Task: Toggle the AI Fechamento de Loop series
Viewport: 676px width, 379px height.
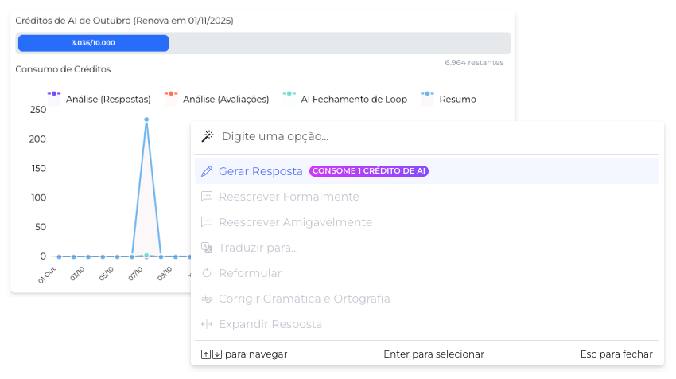Action: [344, 99]
